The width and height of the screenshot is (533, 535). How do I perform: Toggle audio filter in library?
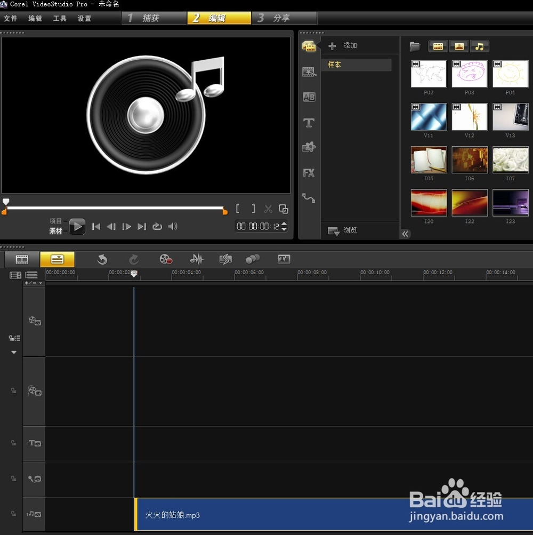[480, 46]
